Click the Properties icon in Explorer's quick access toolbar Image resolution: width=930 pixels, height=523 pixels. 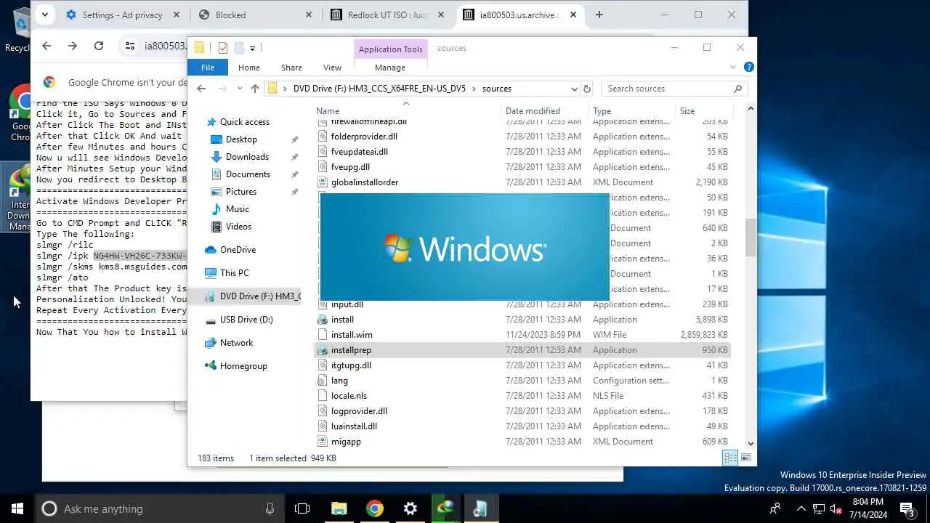(223, 48)
